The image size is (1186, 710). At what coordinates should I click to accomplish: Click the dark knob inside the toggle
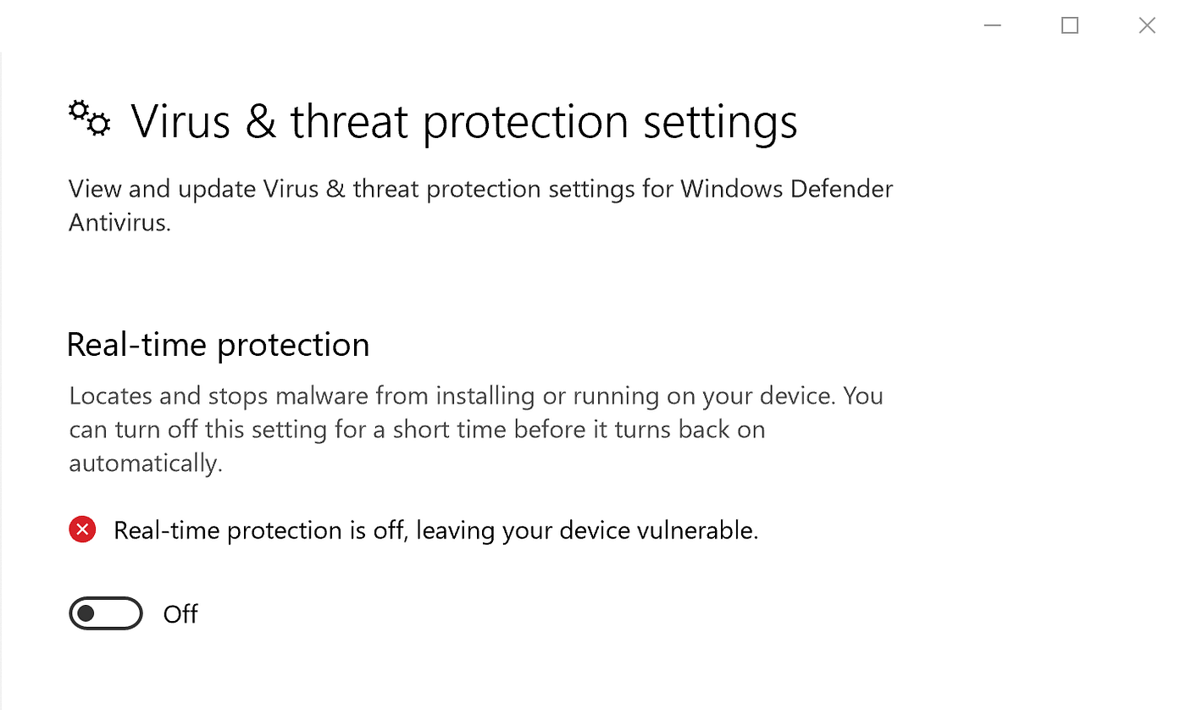87,613
